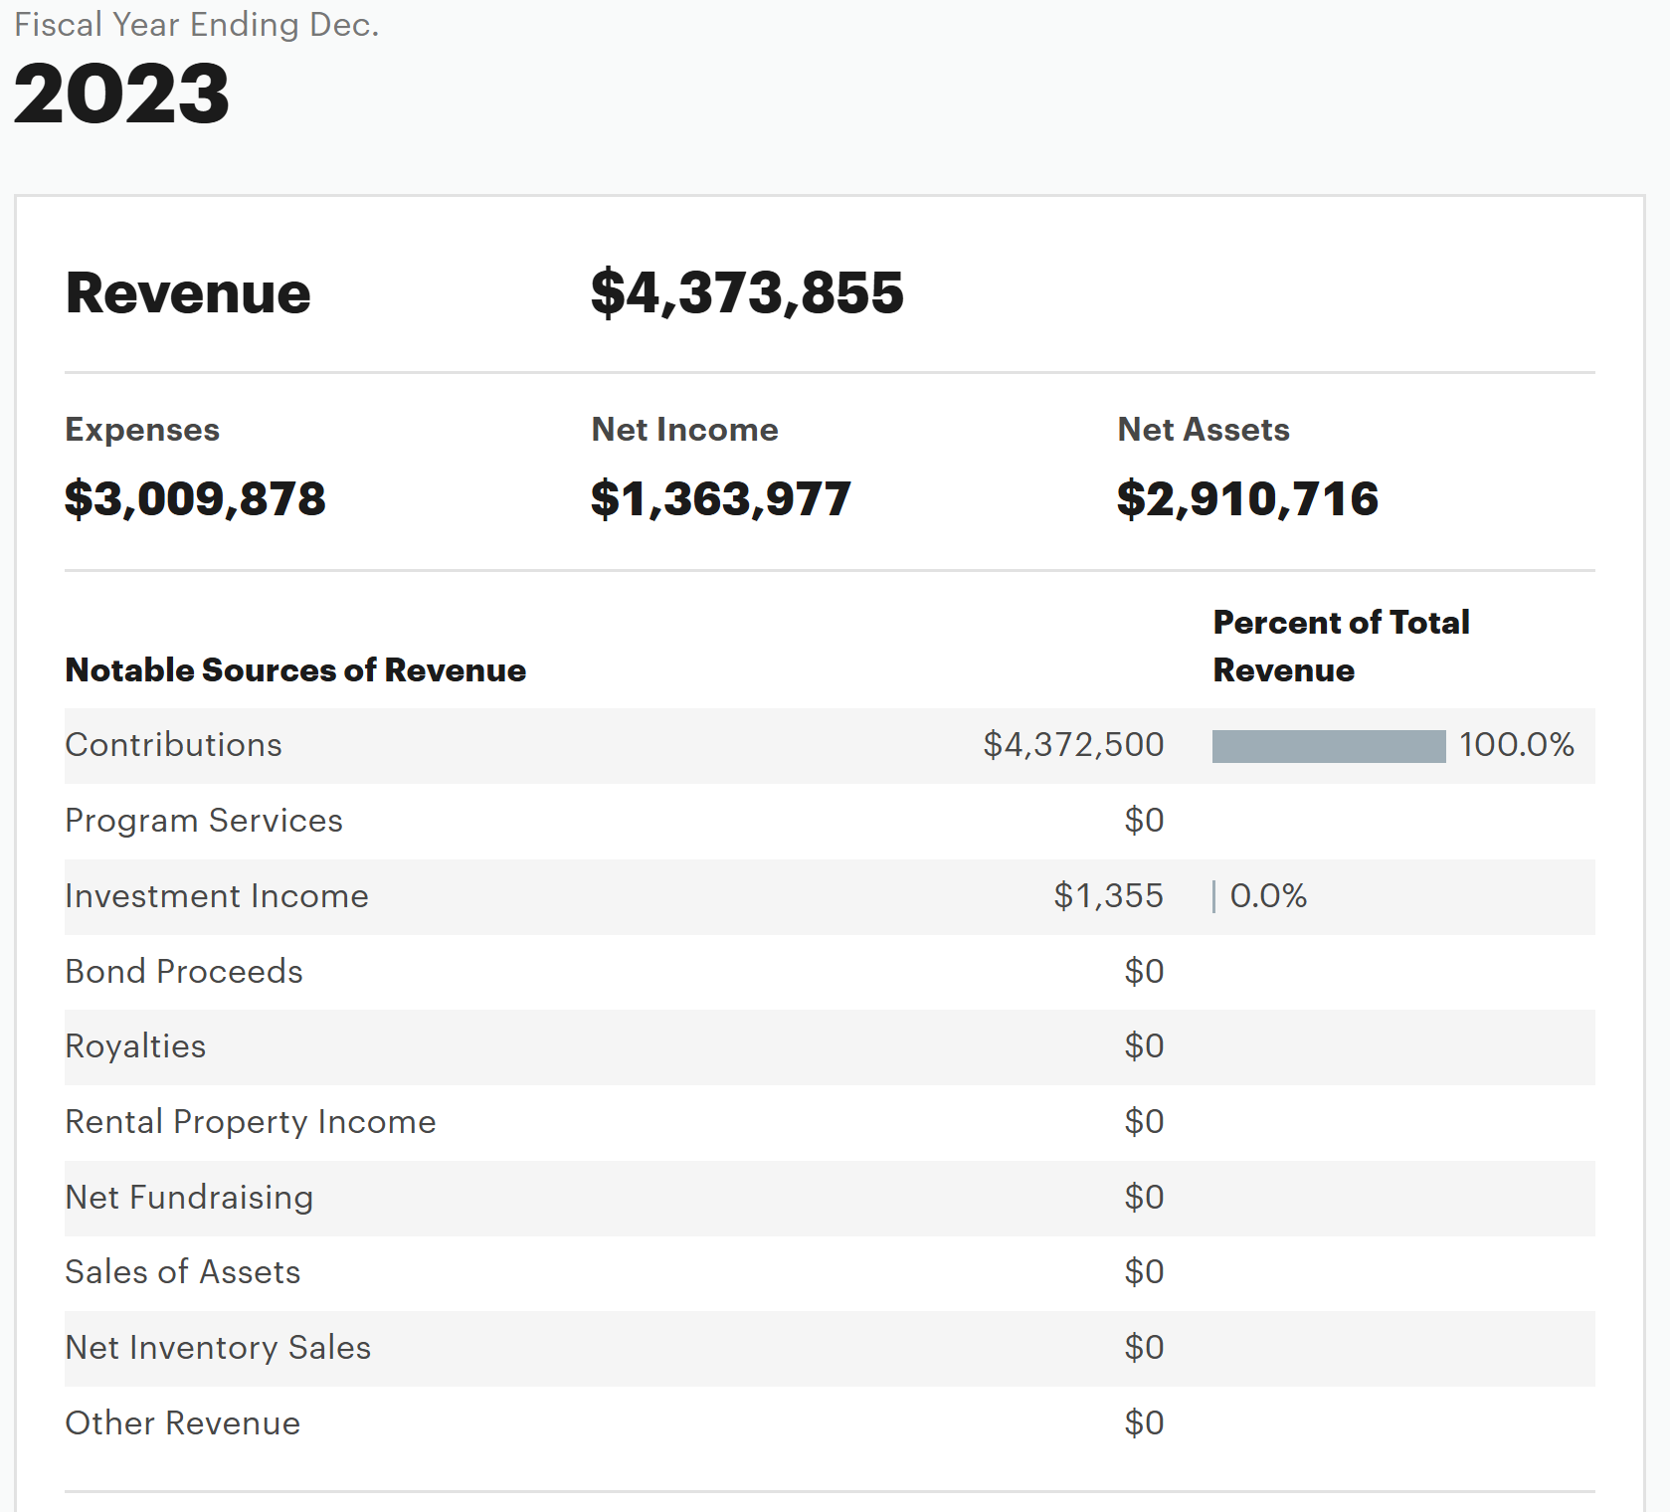Select the $0 amount for Program Services
This screenshot has width=1670, height=1512.
1144,821
